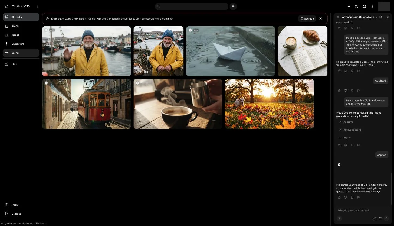Open the filter options next to search

point(233,6)
